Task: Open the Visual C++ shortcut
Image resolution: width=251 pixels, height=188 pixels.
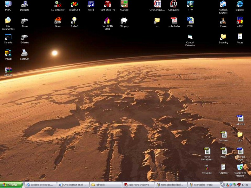Action: [74, 4]
